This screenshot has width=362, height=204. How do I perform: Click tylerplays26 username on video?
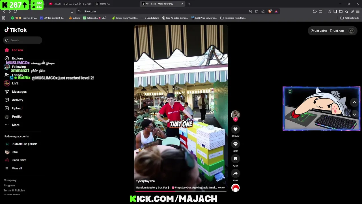click(146, 181)
